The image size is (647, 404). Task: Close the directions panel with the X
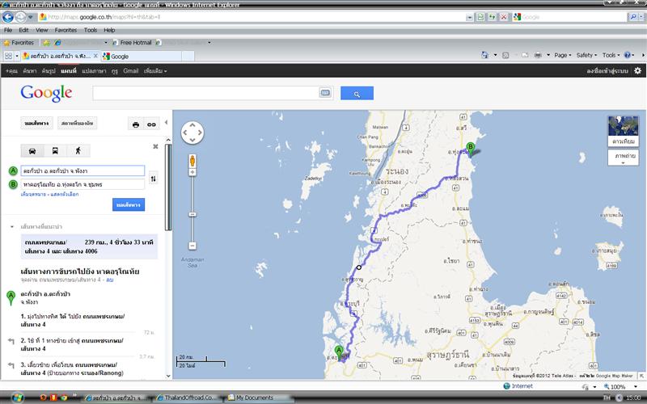click(155, 146)
